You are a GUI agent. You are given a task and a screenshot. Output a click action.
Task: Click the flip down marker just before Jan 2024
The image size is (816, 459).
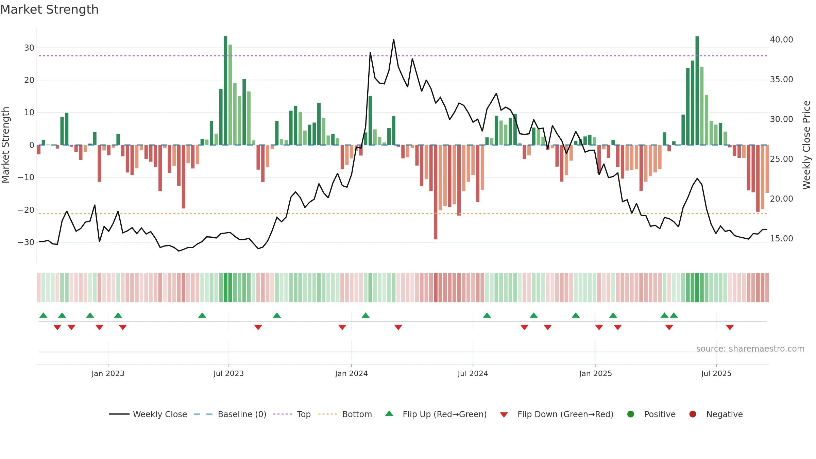pyautogui.click(x=342, y=327)
